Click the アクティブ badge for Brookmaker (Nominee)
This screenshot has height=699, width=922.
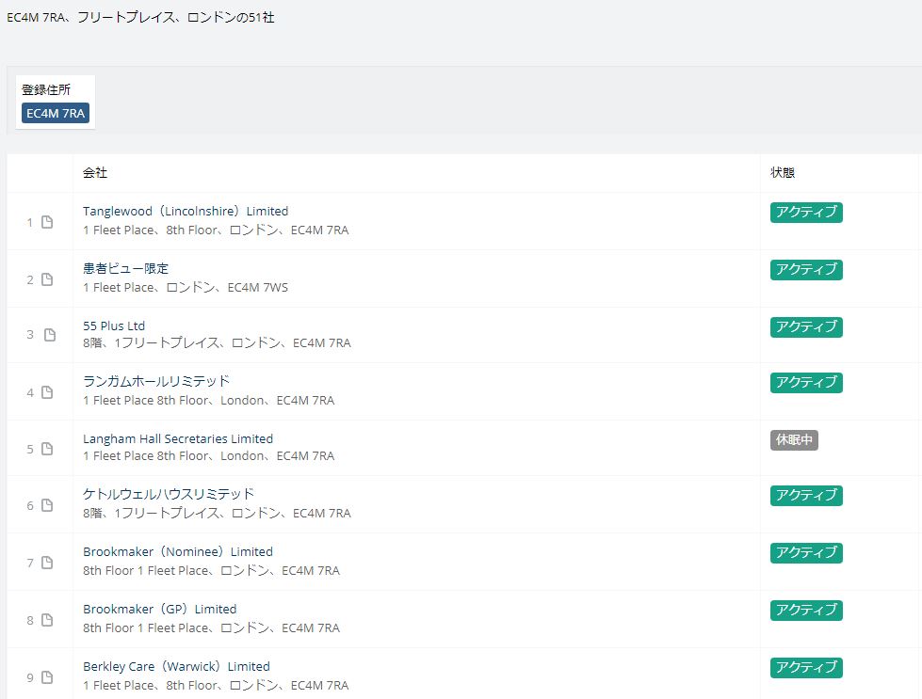(x=806, y=553)
